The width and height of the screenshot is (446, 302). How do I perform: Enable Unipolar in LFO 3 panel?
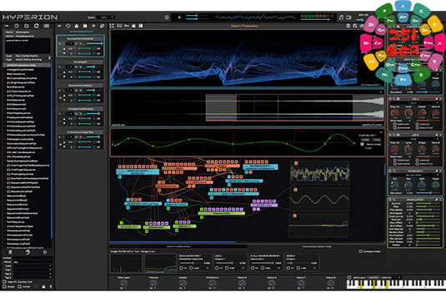(418, 124)
